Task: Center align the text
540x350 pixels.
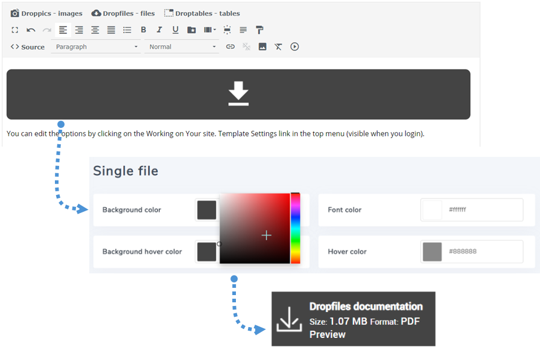Action: tap(95, 30)
